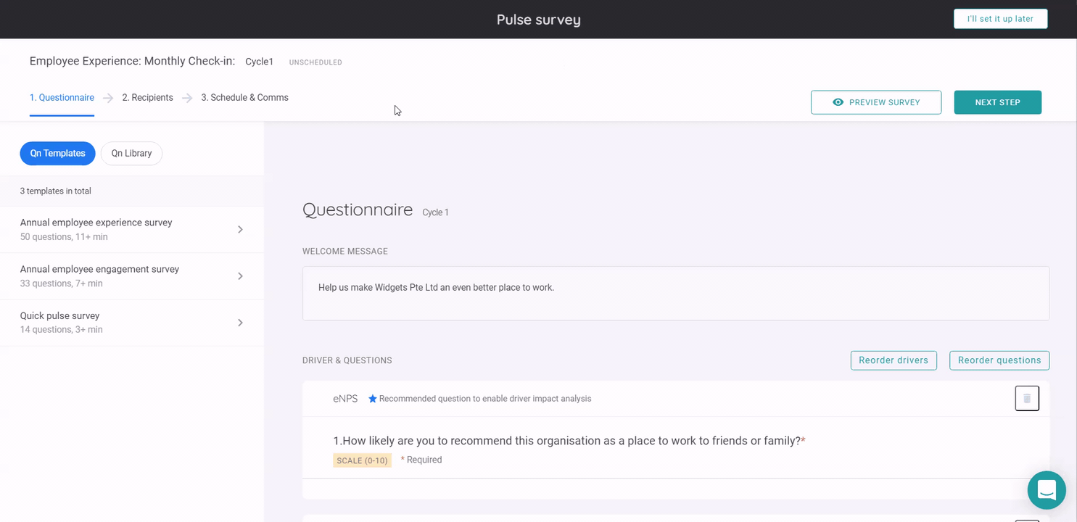Open the Schedule & Comms step
The width and height of the screenshot is (1077, 522).
(244, 97)
